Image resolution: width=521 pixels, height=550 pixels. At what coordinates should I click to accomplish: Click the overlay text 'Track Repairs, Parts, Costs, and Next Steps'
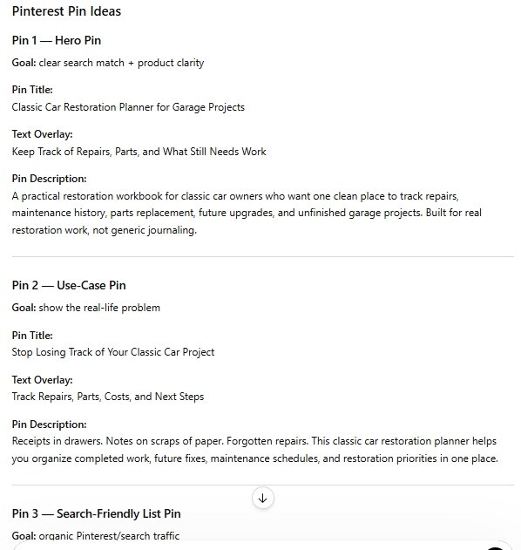108,397
